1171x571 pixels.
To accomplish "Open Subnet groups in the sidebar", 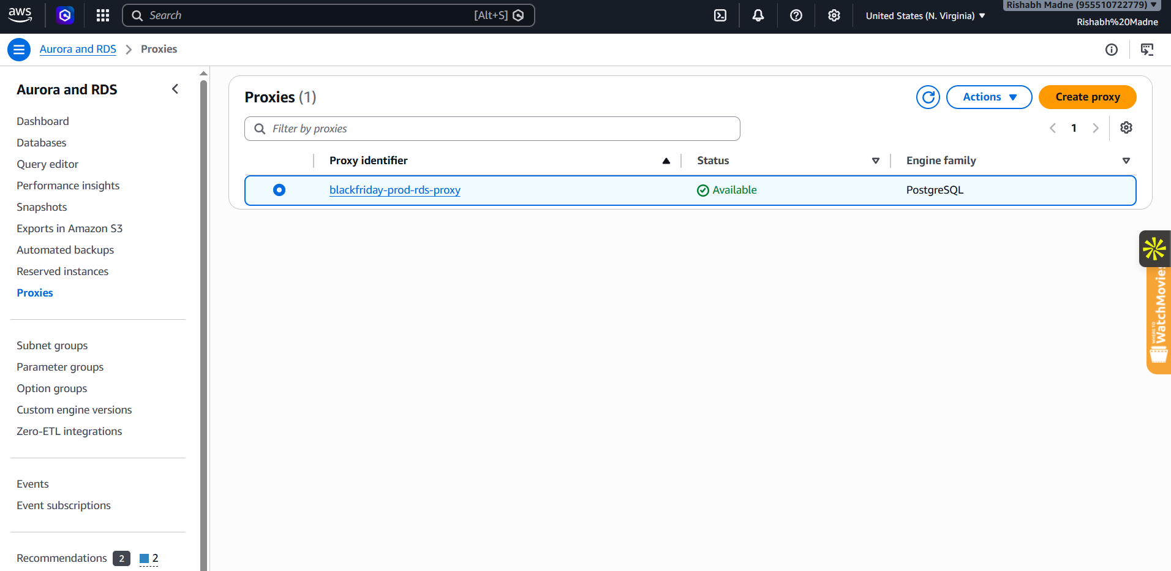I will 52,346.
